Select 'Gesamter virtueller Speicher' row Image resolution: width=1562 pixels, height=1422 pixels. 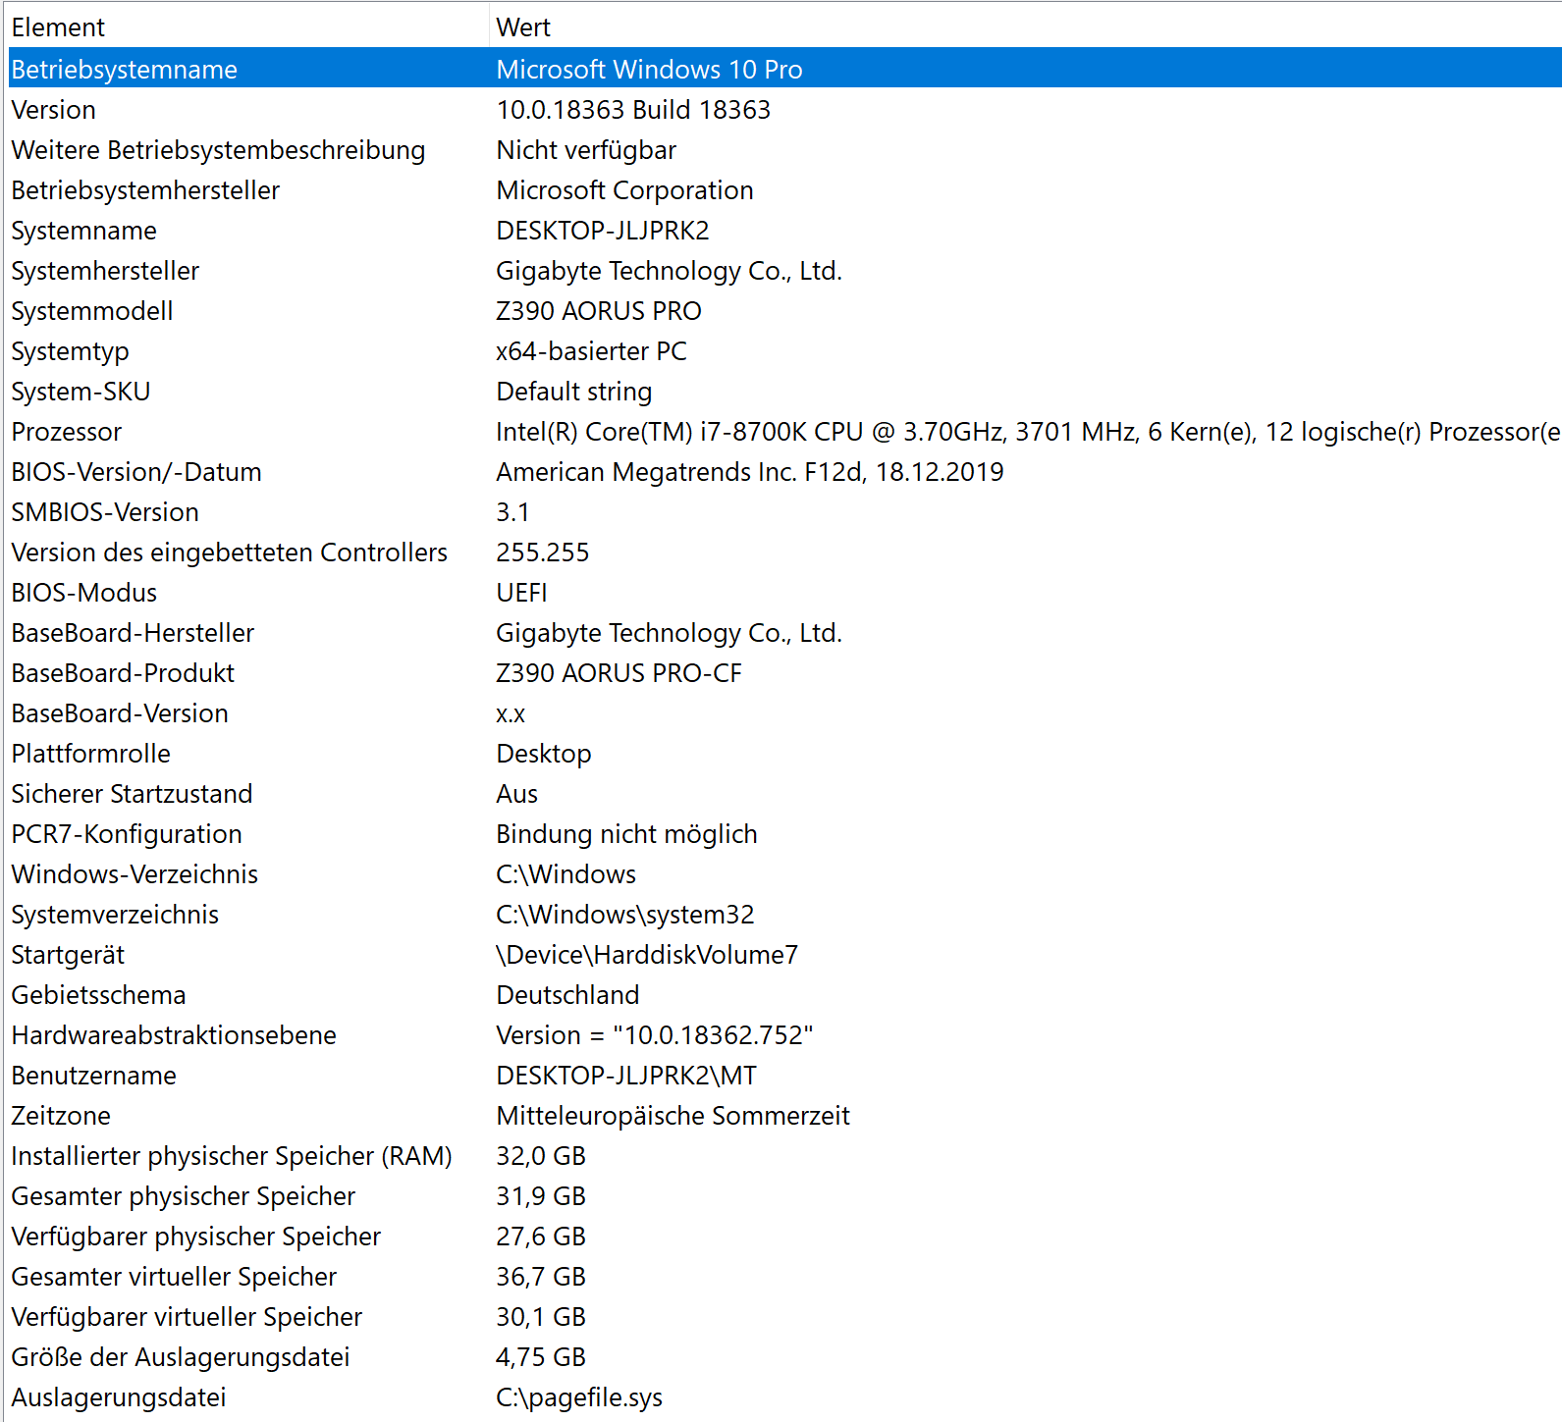(784, 1277)
